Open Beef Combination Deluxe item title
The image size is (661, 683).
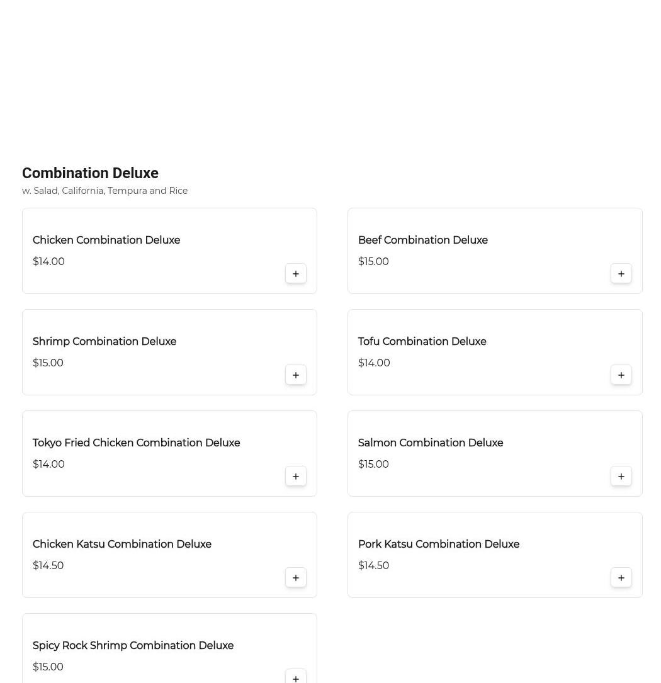click(423, 240)
